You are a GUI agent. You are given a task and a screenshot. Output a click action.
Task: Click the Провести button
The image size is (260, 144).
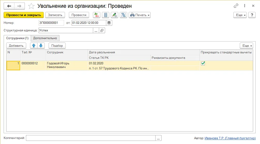tap(79, 15)
